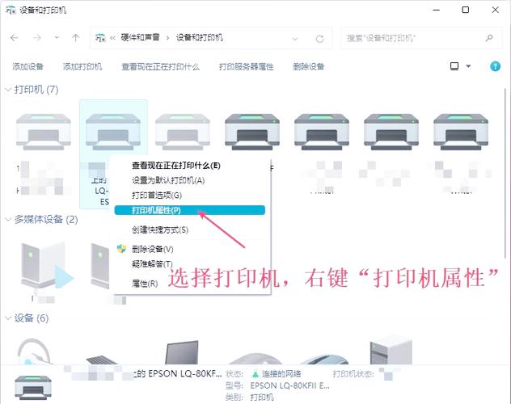Select the highlighted EPSON LQ printer icon
Viewport: 511px width, 404px height.
[x=113, y=132]
